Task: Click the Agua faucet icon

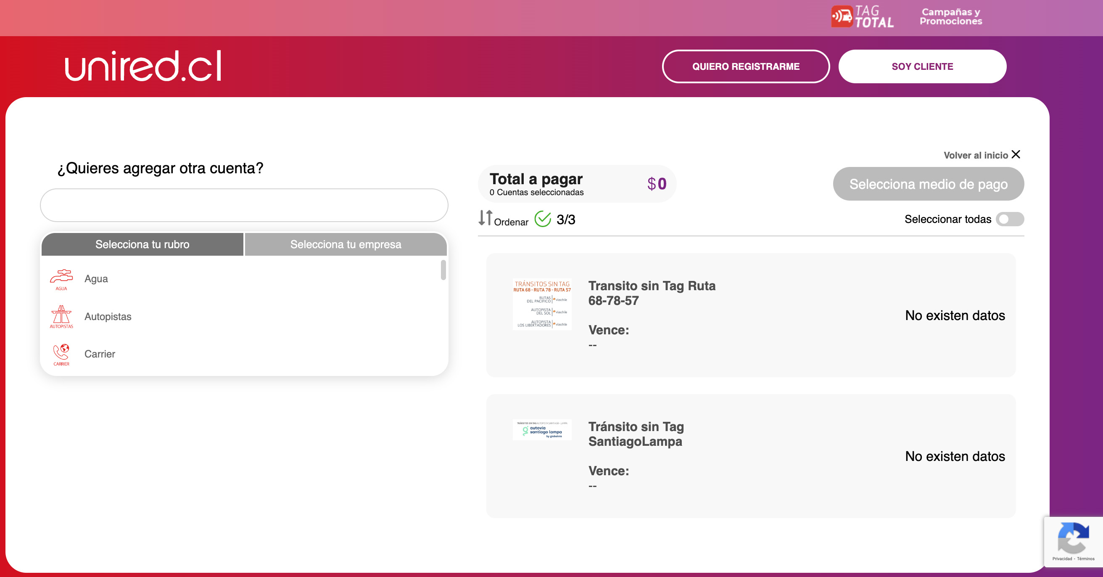Action: tap(61, 279)
